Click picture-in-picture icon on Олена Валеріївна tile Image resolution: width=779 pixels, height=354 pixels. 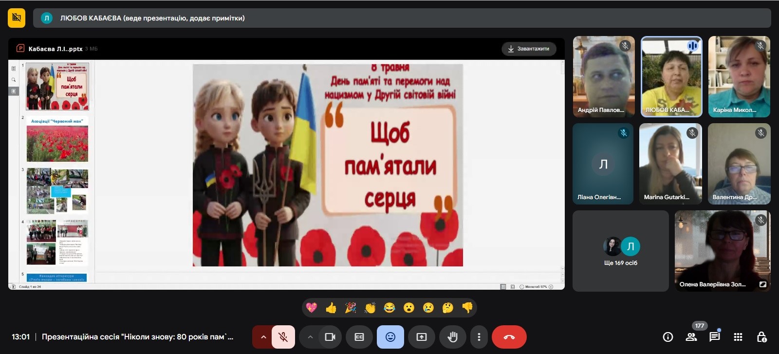(763, 284)
